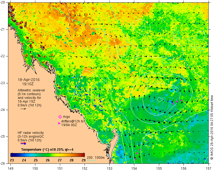Click the "drifters@12h to" legend label

click(72, 121)
